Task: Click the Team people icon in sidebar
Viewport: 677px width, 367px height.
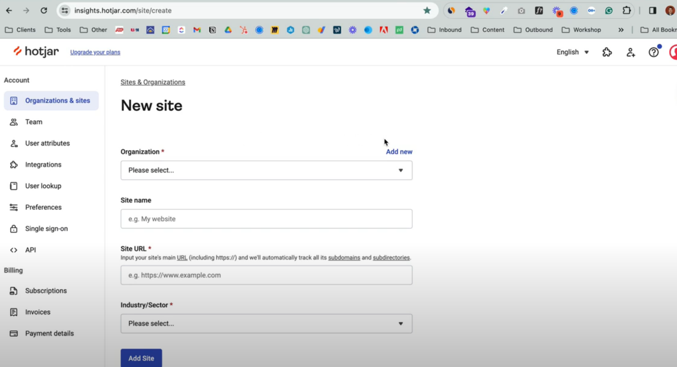Action: coord(14,122)
